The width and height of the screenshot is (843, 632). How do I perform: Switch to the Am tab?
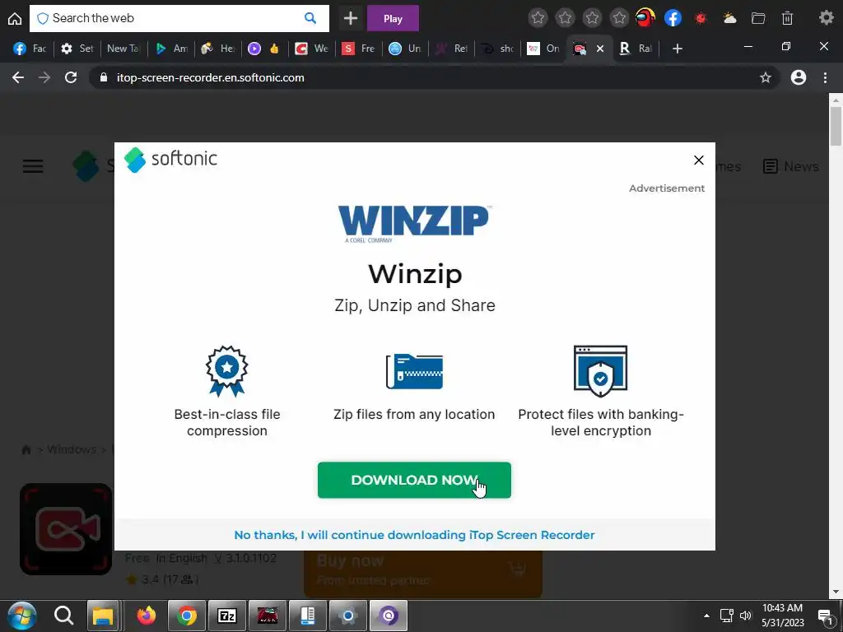coord(171,49)
